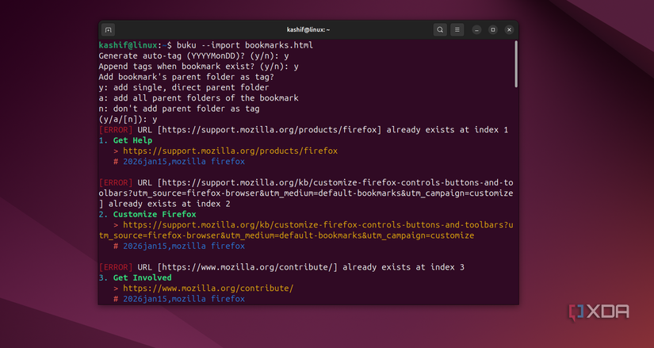Open the terminal hamburger menu
This screenshot has width=654, height=348.
coord(457,29)
